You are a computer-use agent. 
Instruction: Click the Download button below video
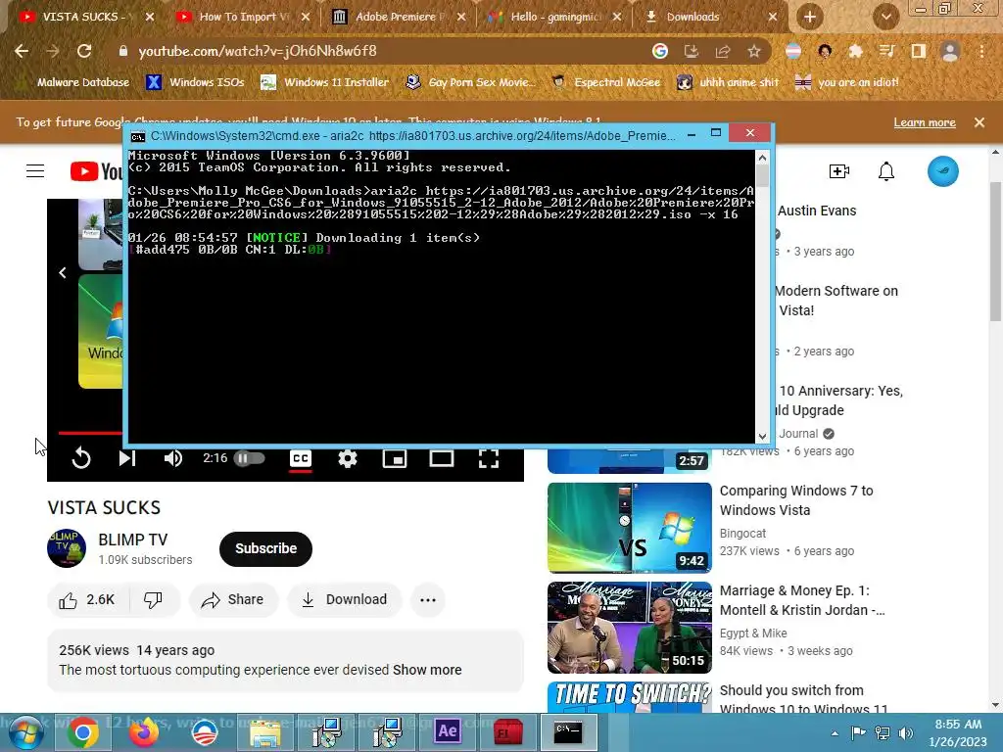coord(344,600)
